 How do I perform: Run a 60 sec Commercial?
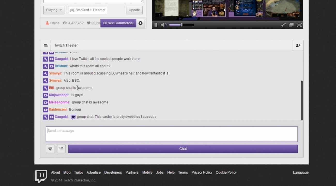pyautogui.click(x=118, y=23)
